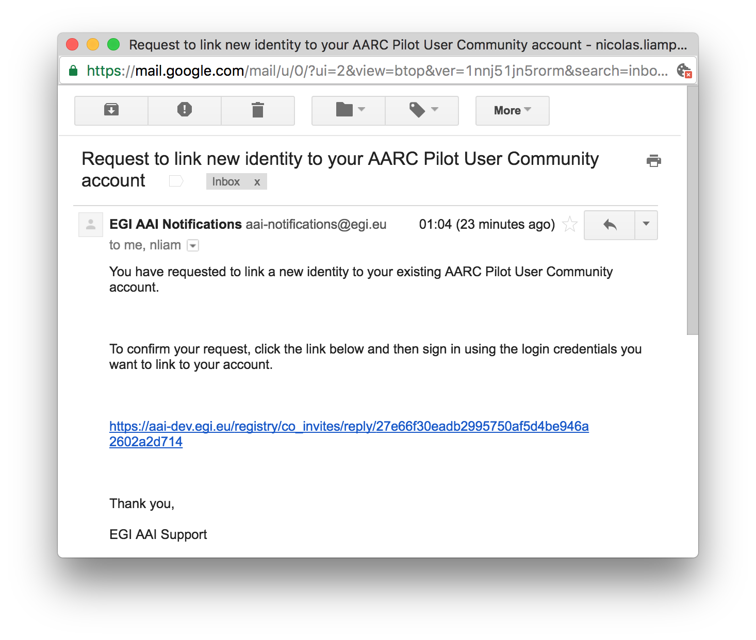Select the mail.google.com URL address field
The image size is (756, 640).
point(377,71)
